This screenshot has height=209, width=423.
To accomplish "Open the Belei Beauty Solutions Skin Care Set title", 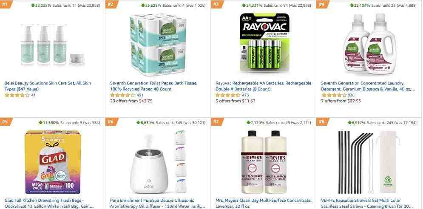I will 48,86.
